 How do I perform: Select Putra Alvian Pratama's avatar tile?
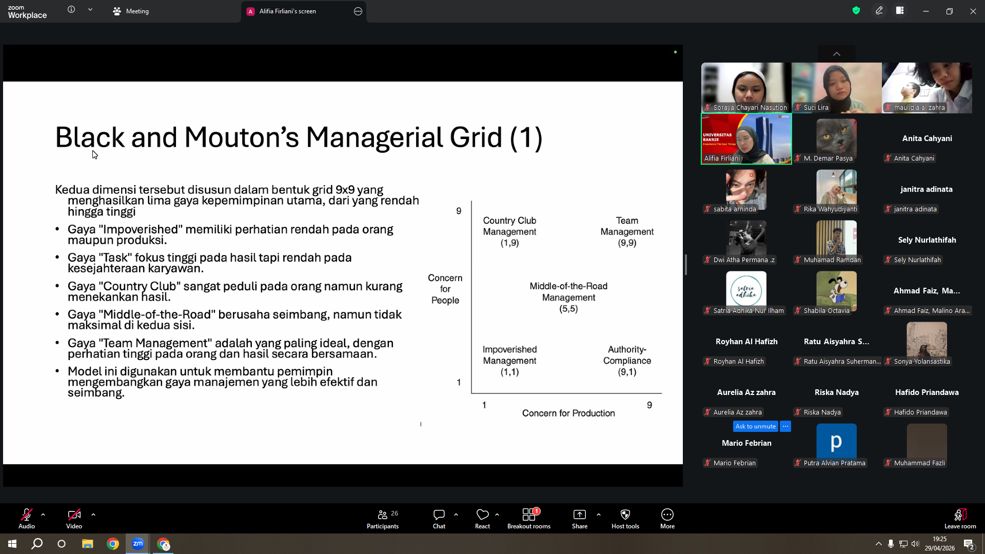[x=837, y=443]
